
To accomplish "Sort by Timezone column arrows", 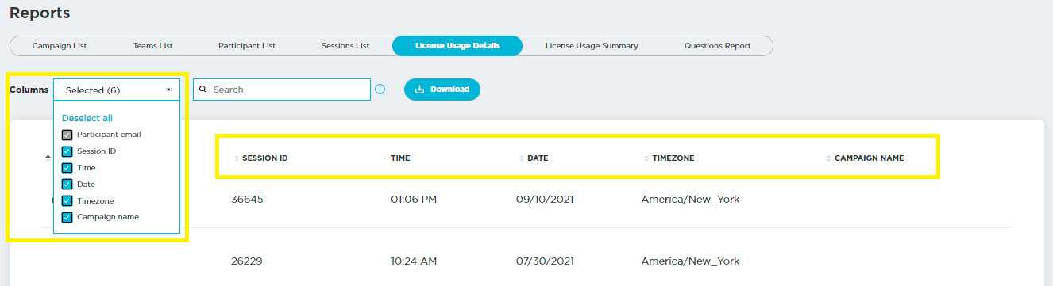I will (646, 158).
